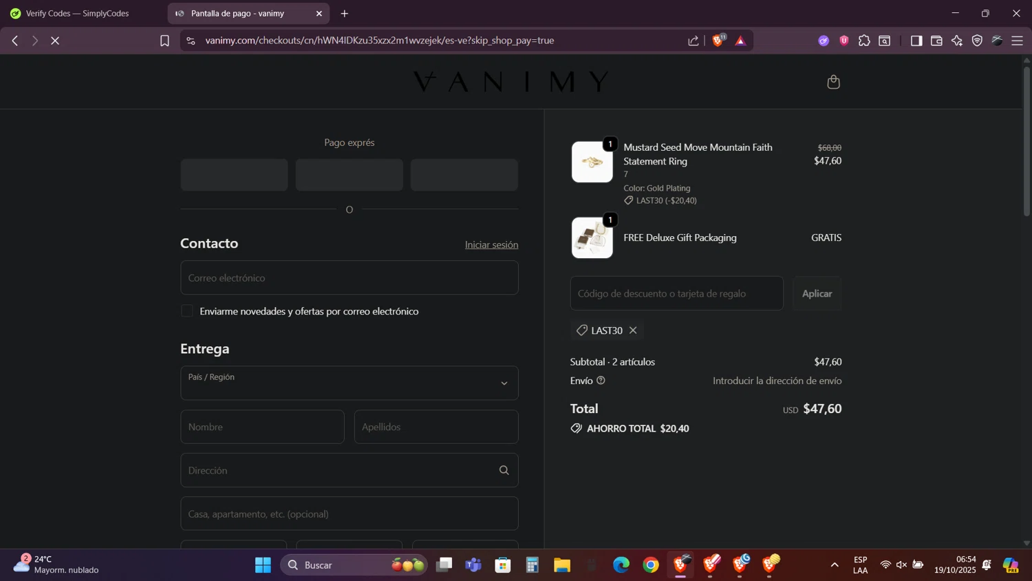
Task: Enable email news and offers checkbox
Action: pyautogui.click(x=187, y=311)
